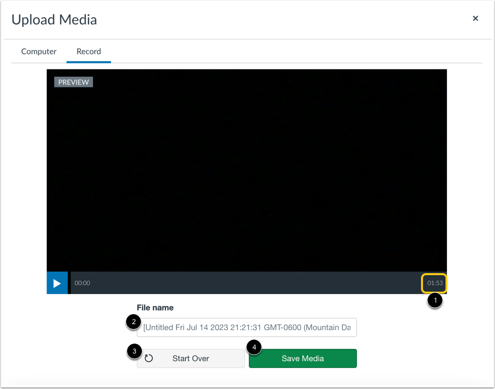Select the Record tab
The image size is (495, 389).
pos(88,51)
